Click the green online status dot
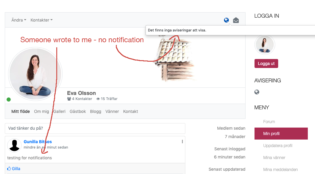The height and width of the screenshot is (174, 315). pos(9,99)
